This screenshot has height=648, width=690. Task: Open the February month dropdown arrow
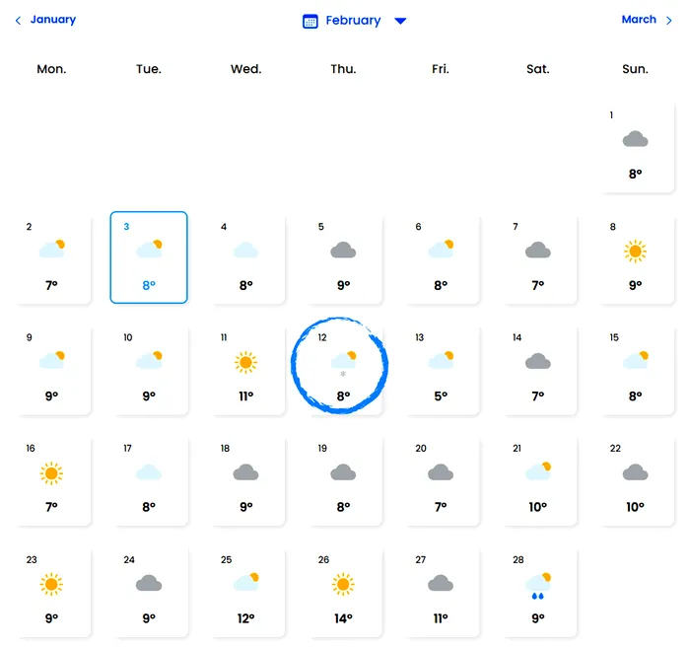point(400,22)
